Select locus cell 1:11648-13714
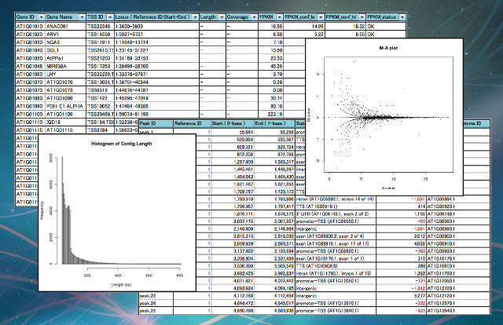Image resolution: width=503 pixels, height=325 pixels. [156, 42]
